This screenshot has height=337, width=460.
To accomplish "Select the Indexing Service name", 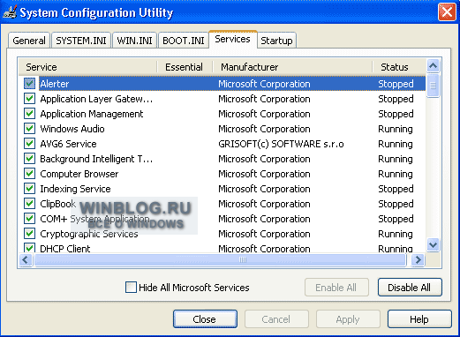I will tap(75, 189).
